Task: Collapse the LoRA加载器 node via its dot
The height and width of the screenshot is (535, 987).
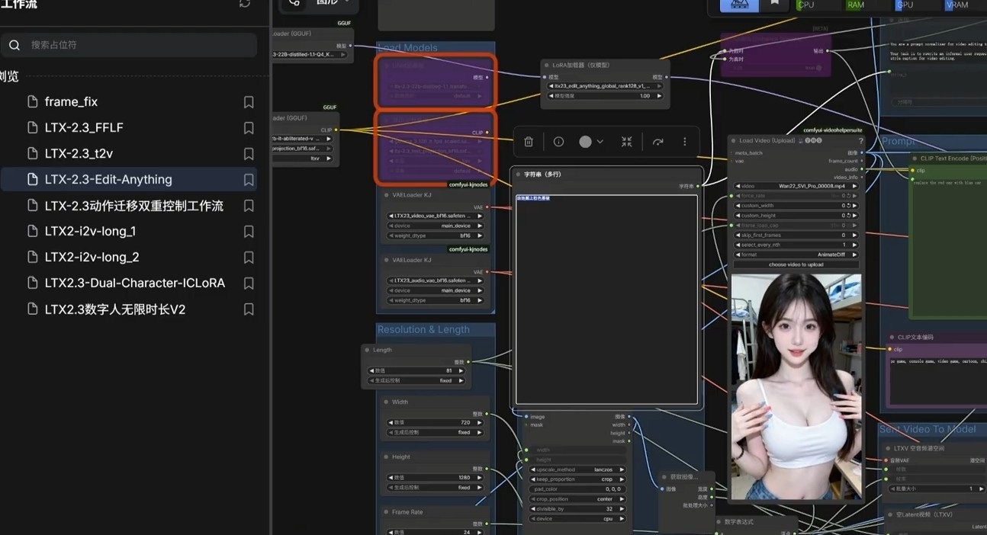Action: pos(547,65)
